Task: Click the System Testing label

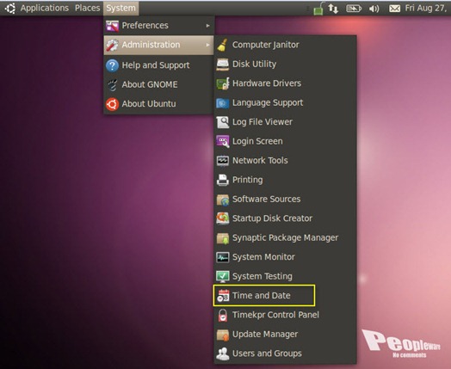Action: 262,276
